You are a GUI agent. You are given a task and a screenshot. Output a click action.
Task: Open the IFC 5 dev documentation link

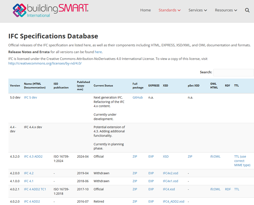coord(30,97)
